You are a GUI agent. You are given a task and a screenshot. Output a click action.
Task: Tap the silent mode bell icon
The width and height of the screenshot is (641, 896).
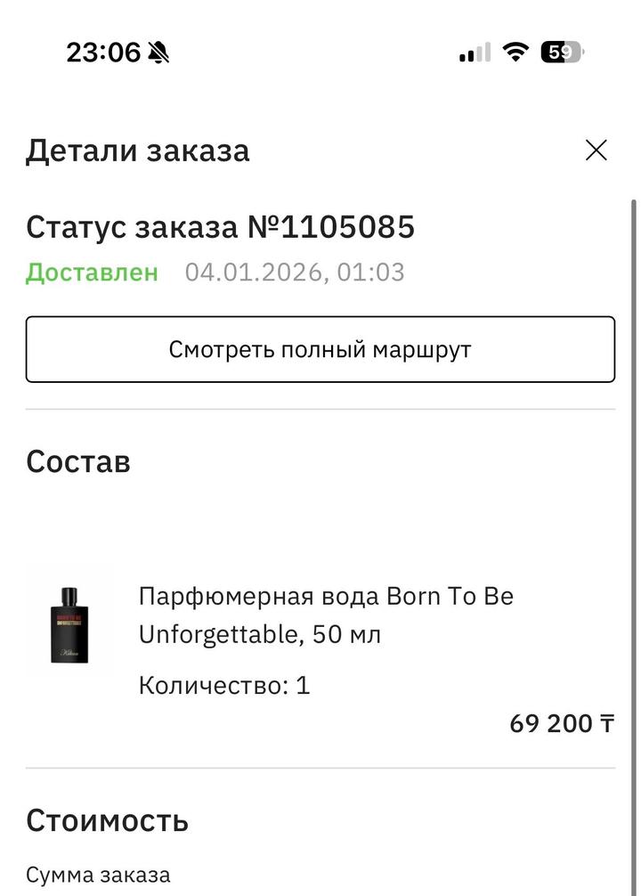coord(159,53)
